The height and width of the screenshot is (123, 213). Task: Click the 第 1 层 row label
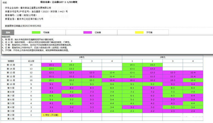pyautogui.click(x=11, y=119)
